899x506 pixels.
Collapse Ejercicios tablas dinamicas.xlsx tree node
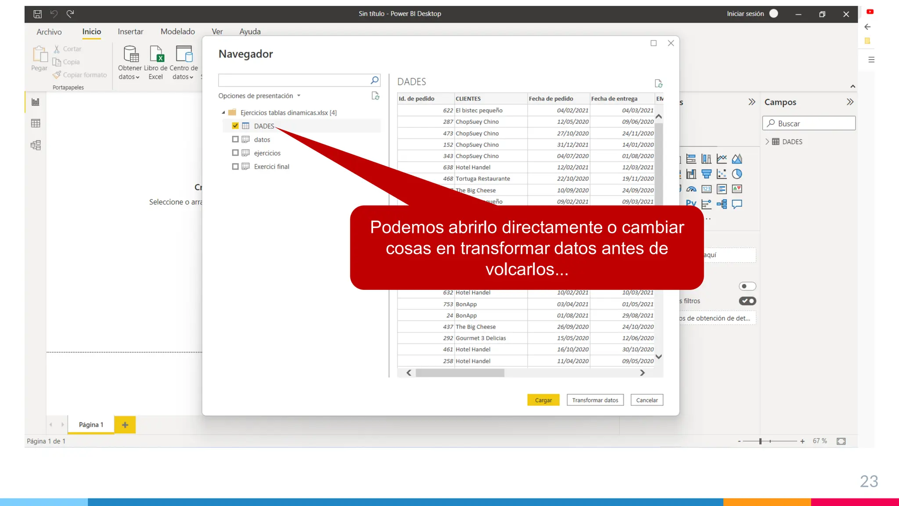223,112
